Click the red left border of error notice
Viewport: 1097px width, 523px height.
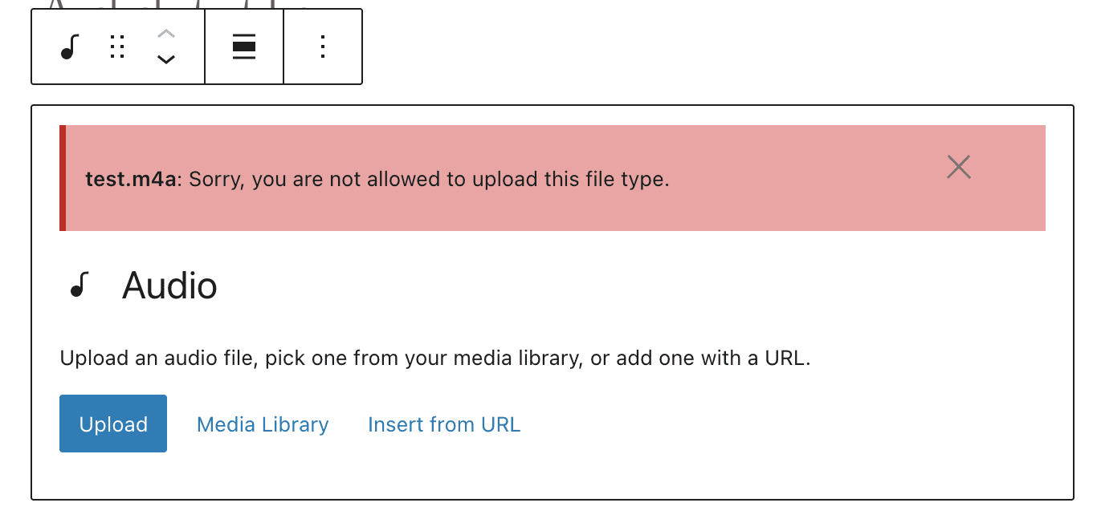[63, 178]
